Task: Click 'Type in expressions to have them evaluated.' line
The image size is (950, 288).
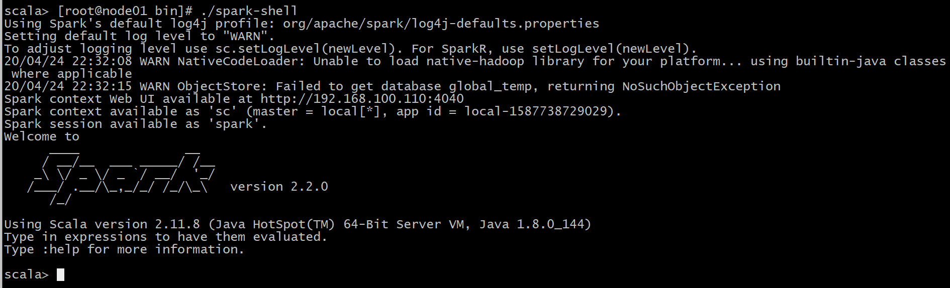Action: coord(166,237)
